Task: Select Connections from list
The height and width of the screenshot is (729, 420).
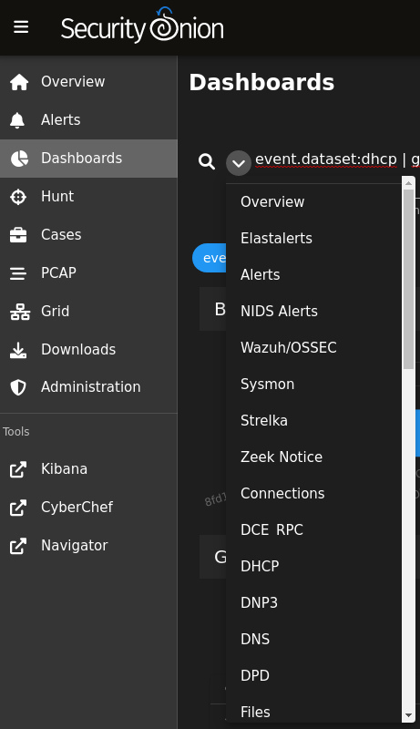Action: click(x=313, y=493)
